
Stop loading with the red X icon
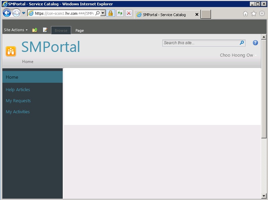[x=129, y=13]
